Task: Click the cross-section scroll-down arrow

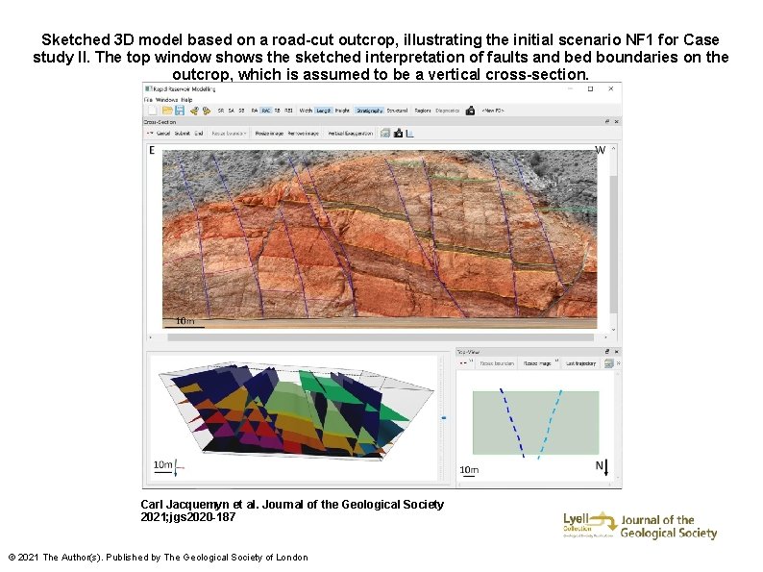Action: [614, 330]
